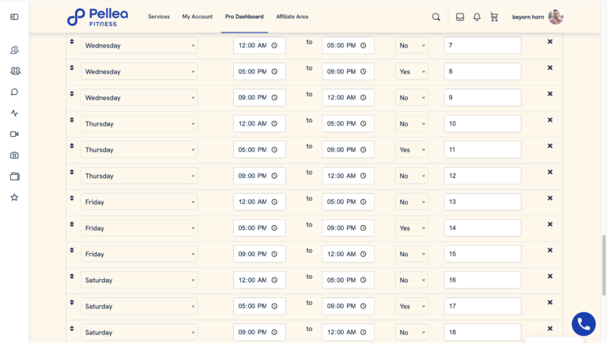Open day dropdown in row 10
This screenshot has width=607, height=343.
click(139, 123)
